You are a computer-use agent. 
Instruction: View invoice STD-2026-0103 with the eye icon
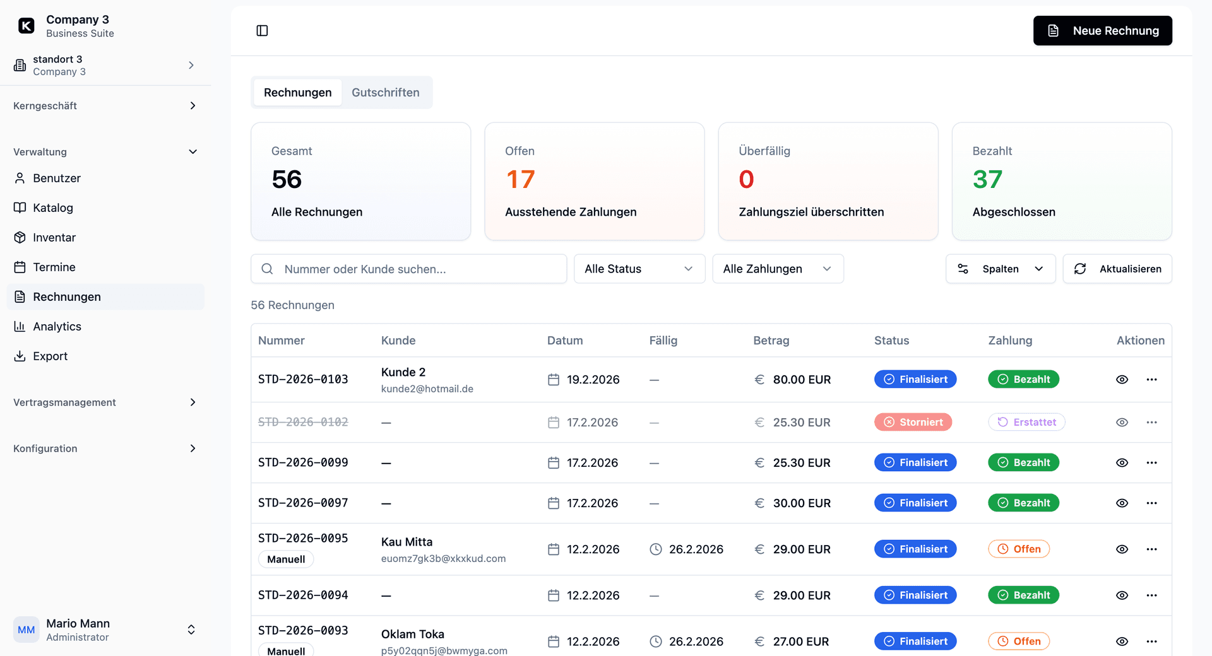[x=1122, y=380]
